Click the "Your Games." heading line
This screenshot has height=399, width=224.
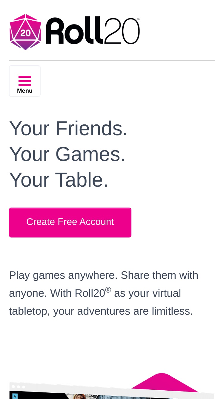[67, 154]
